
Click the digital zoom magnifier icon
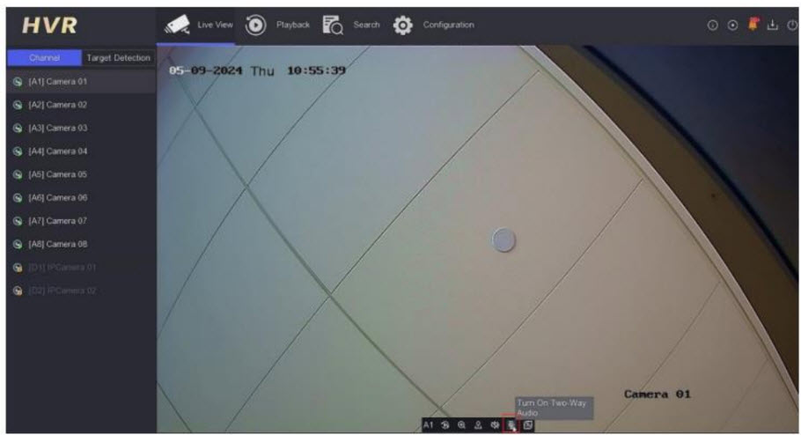tap(461, 424)
